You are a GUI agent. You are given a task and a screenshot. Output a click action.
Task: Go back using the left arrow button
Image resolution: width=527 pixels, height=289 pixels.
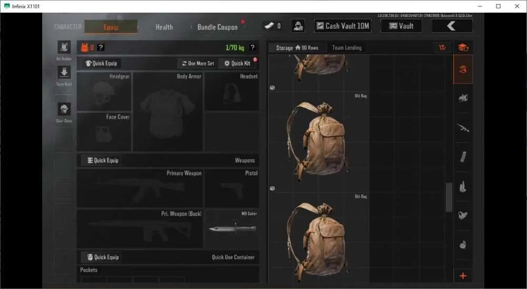coord(452,26)
